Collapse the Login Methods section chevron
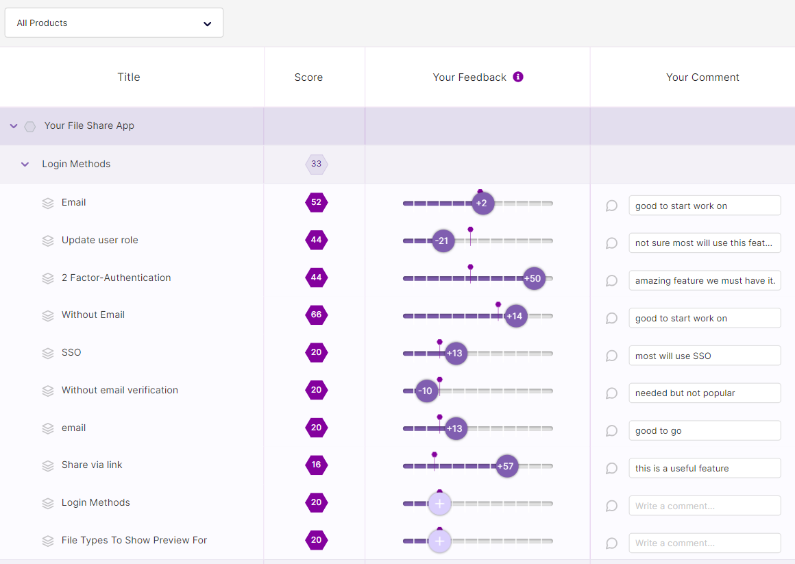795x564 pixels. tap(25, 164)
